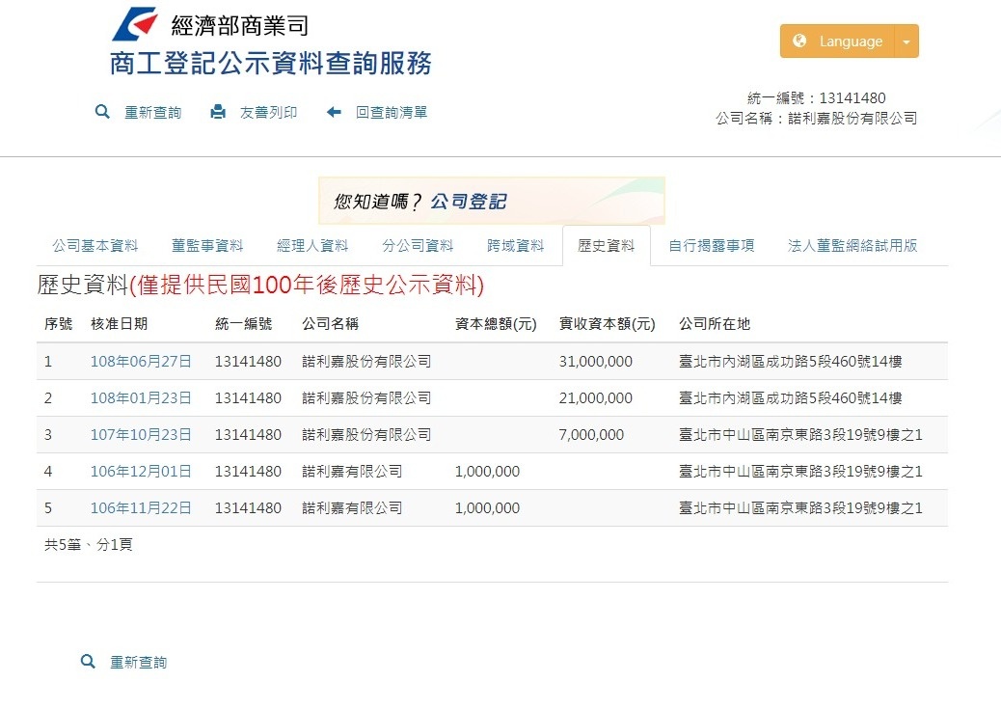Click the 統一編號 column header
Viewport: 1001px width, 709px height.
(x=243, y=324)
